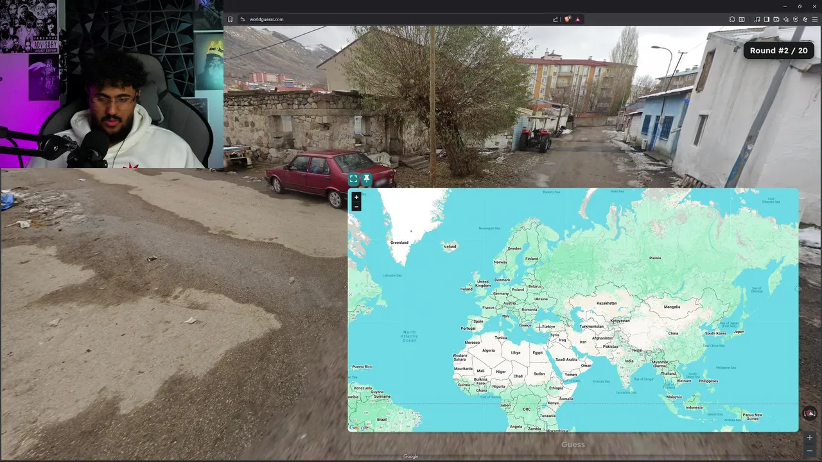This screenshot has width=822, height=462.
Task: Click the music note playlist icon
Action: [x=757, y=19]
